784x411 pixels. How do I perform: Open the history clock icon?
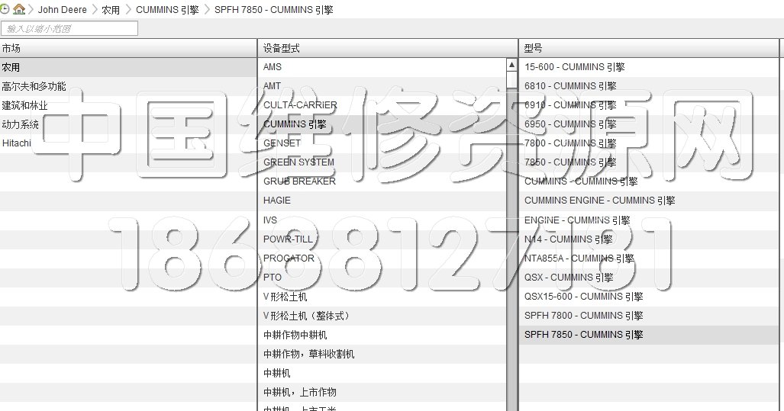coord(5,9)
